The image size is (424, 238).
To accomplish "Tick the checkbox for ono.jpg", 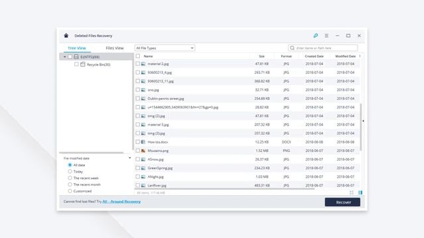I will click(x=138, y=90).
